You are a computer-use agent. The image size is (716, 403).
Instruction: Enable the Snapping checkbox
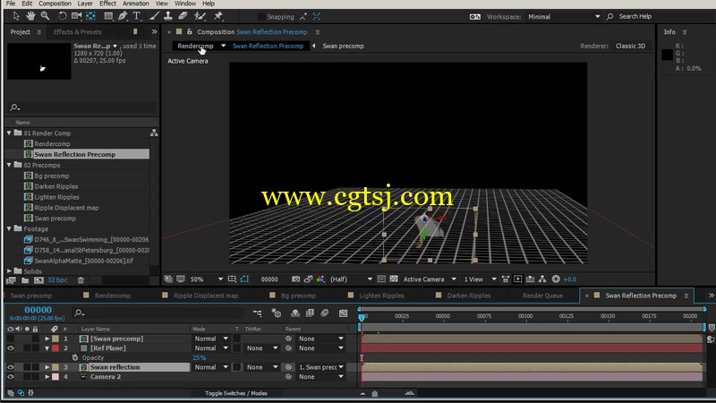261,16
